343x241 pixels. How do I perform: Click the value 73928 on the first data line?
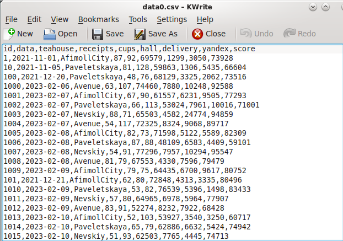click(222, 58)
